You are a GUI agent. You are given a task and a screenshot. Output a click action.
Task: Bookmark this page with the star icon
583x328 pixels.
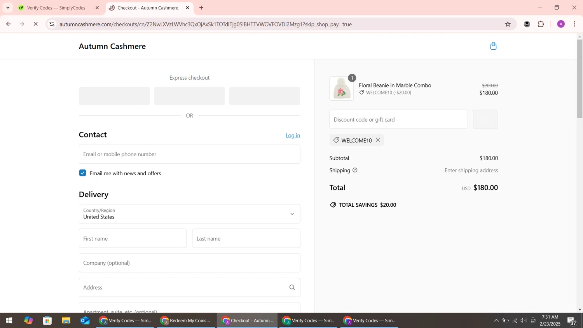pyautogui.click(x=508, y=24)
